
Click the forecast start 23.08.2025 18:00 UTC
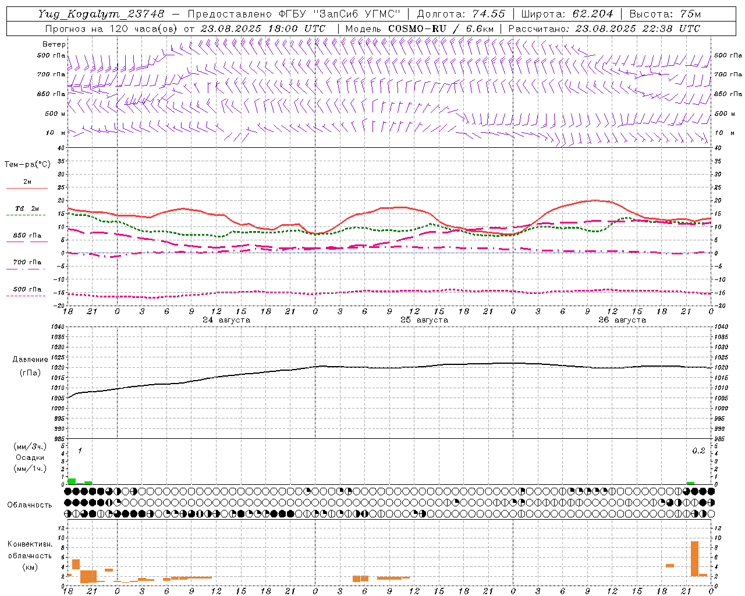tap(262, 29)
